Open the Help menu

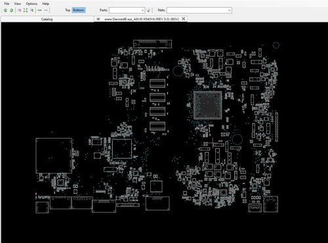coord(46,4)
